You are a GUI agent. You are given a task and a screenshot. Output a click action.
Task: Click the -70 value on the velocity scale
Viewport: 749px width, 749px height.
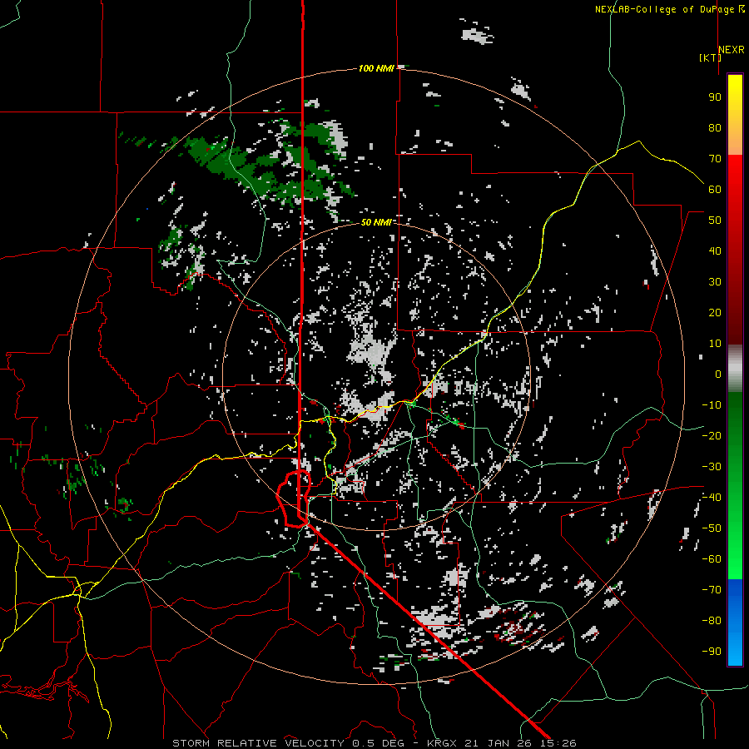pyautogui.click(x=712, y=590)
